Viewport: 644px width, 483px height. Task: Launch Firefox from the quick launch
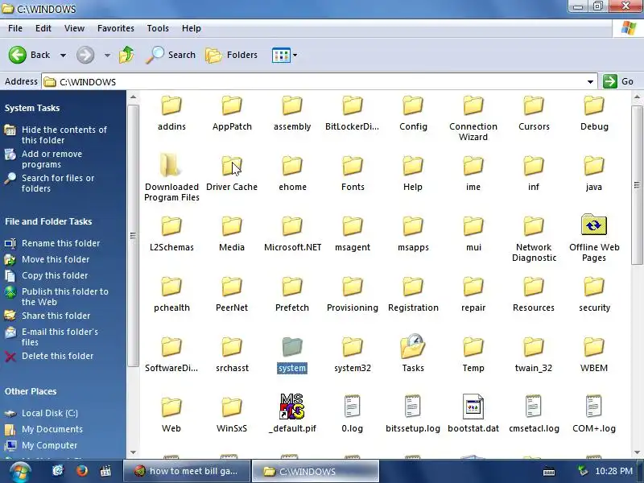(x=82, y=471)
